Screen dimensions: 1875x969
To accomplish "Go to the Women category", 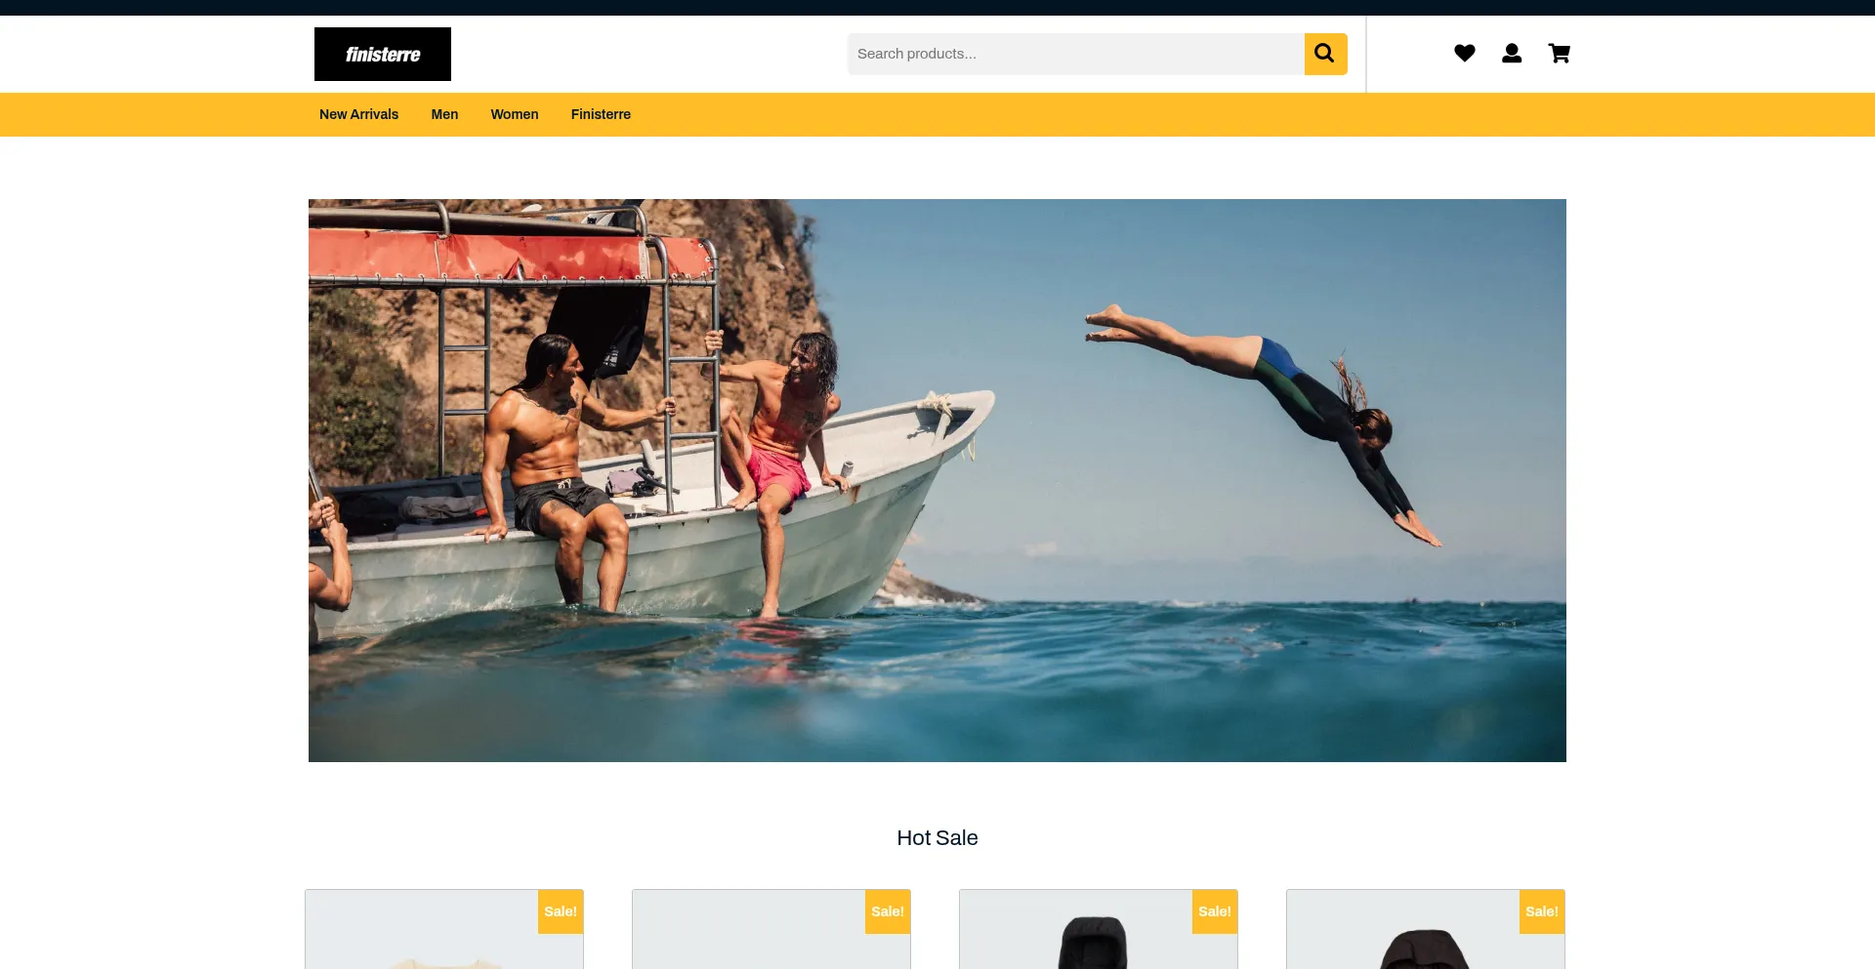I will 515,114.
